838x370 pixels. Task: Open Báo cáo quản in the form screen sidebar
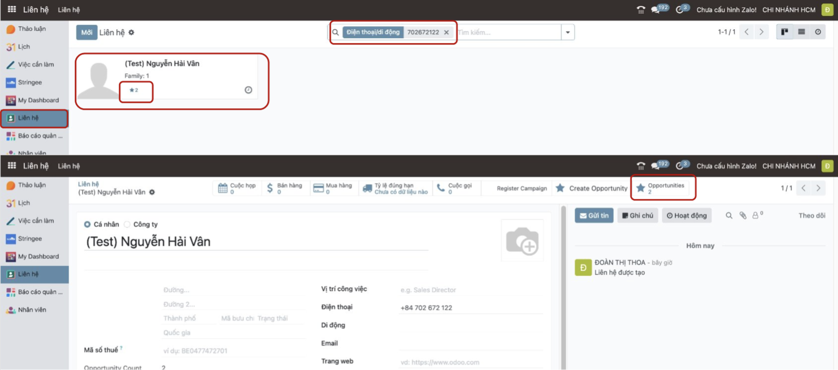[34, 292]
